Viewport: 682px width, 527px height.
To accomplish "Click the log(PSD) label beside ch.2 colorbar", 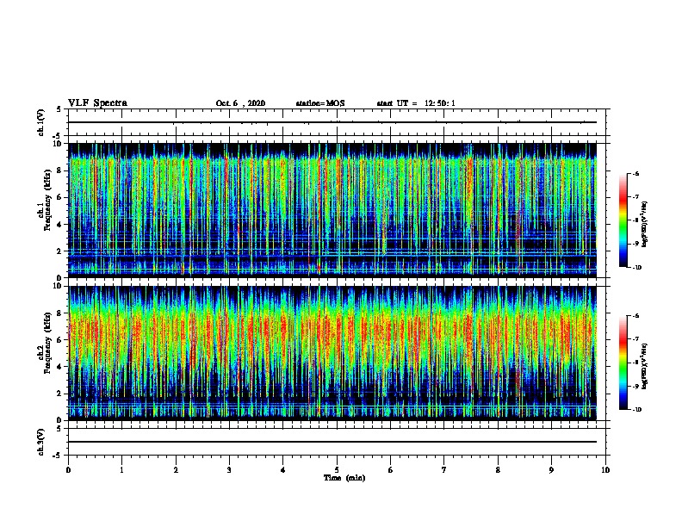I will tap(645, 367).
